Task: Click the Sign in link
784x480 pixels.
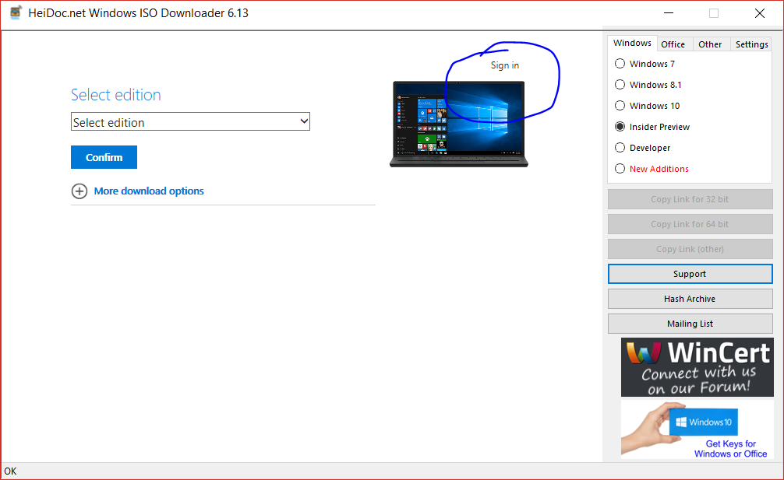Action: coord(504,65)
